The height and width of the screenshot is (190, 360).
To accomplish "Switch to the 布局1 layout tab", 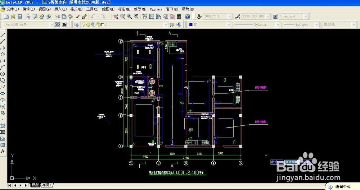I will click(x=47, y=185).
